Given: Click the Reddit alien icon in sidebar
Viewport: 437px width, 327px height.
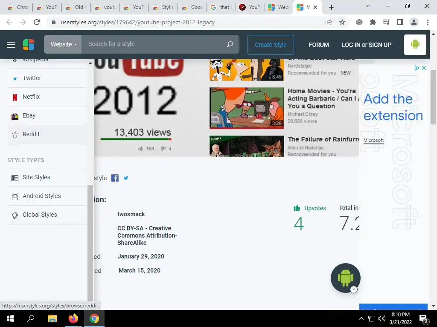Looking at the screenshot, I should click(x=15, y=135).
